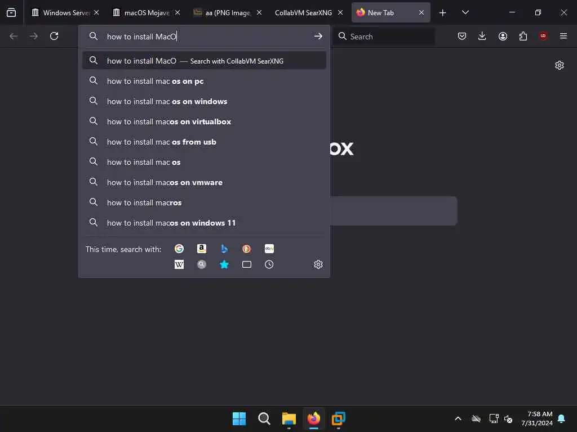Close the New Tab tab
The width and height of the screenshot is (577, 432).
click(x=421, y=12)
